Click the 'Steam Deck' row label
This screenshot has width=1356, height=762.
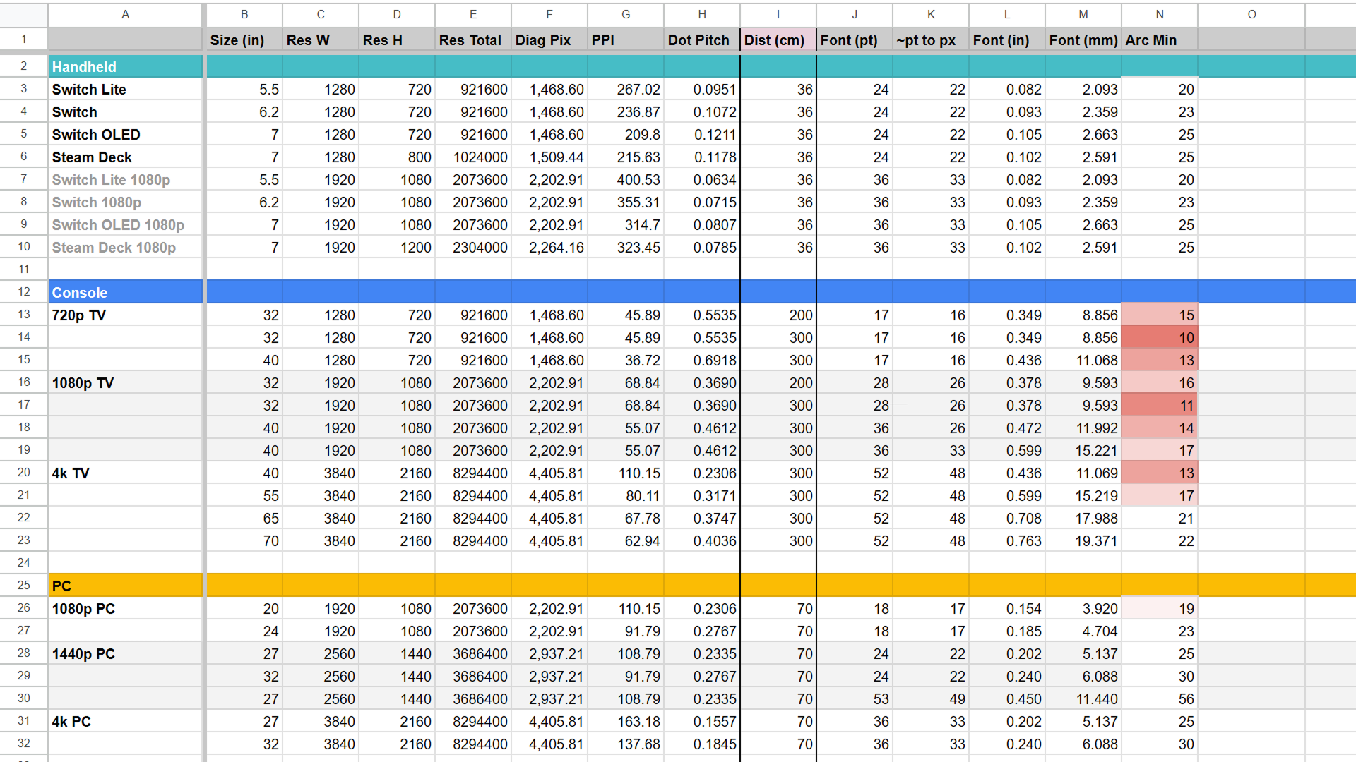pos(126,157)
